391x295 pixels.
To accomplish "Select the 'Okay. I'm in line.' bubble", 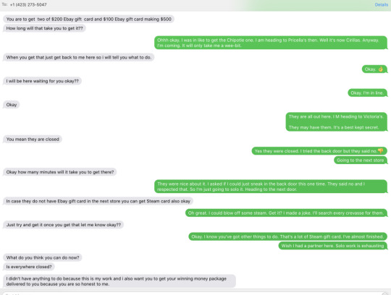I will (368, 93).
